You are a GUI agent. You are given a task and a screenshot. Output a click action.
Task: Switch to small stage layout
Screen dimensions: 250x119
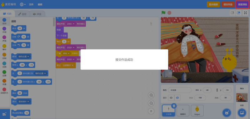click(x=232, y=13)
